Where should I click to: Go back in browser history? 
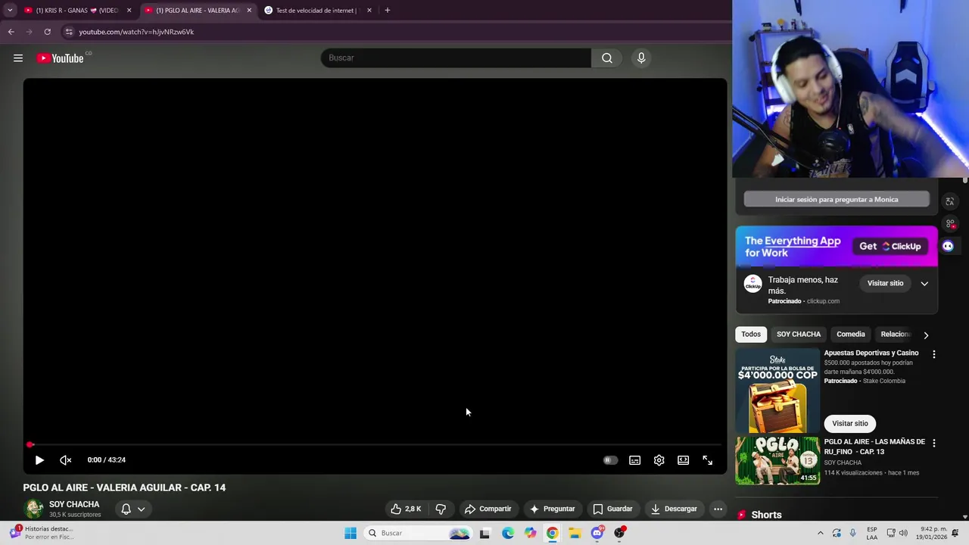coord(11,32)
